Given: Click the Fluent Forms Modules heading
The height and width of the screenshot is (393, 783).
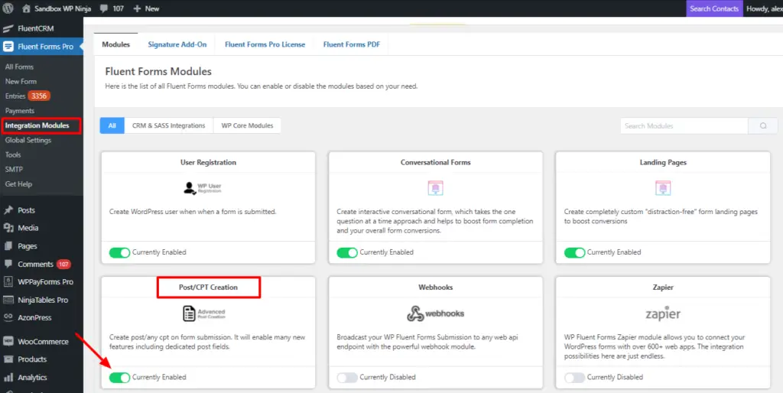Looking at the screenshot, I should tap(158, 71).
